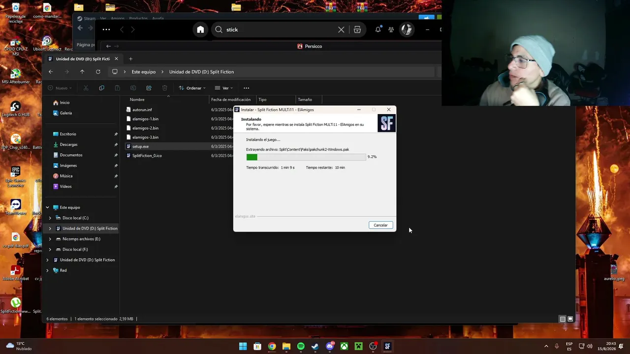
Task: Open the Explorer toolbar more options menu
Action: tap(246, 88)
